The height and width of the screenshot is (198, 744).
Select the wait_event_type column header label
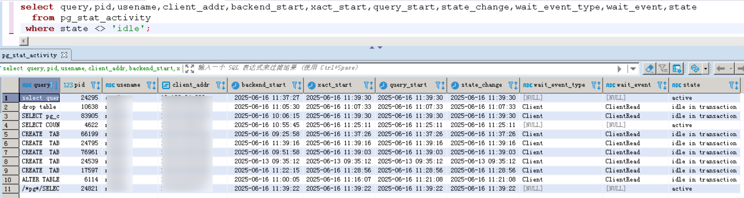559,85
